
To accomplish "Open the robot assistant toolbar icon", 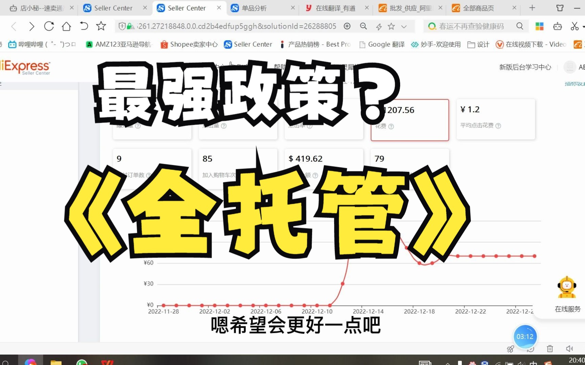I will [x=557, y=26].
